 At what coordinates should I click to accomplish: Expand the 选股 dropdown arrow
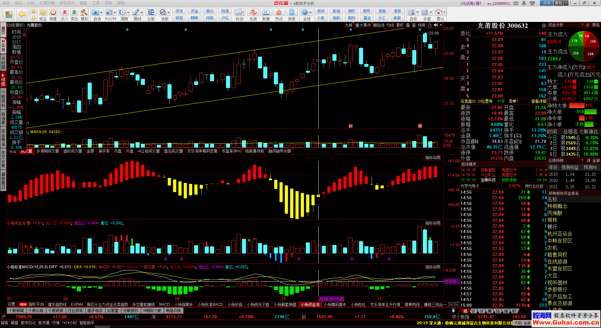(x=168, y=13)
